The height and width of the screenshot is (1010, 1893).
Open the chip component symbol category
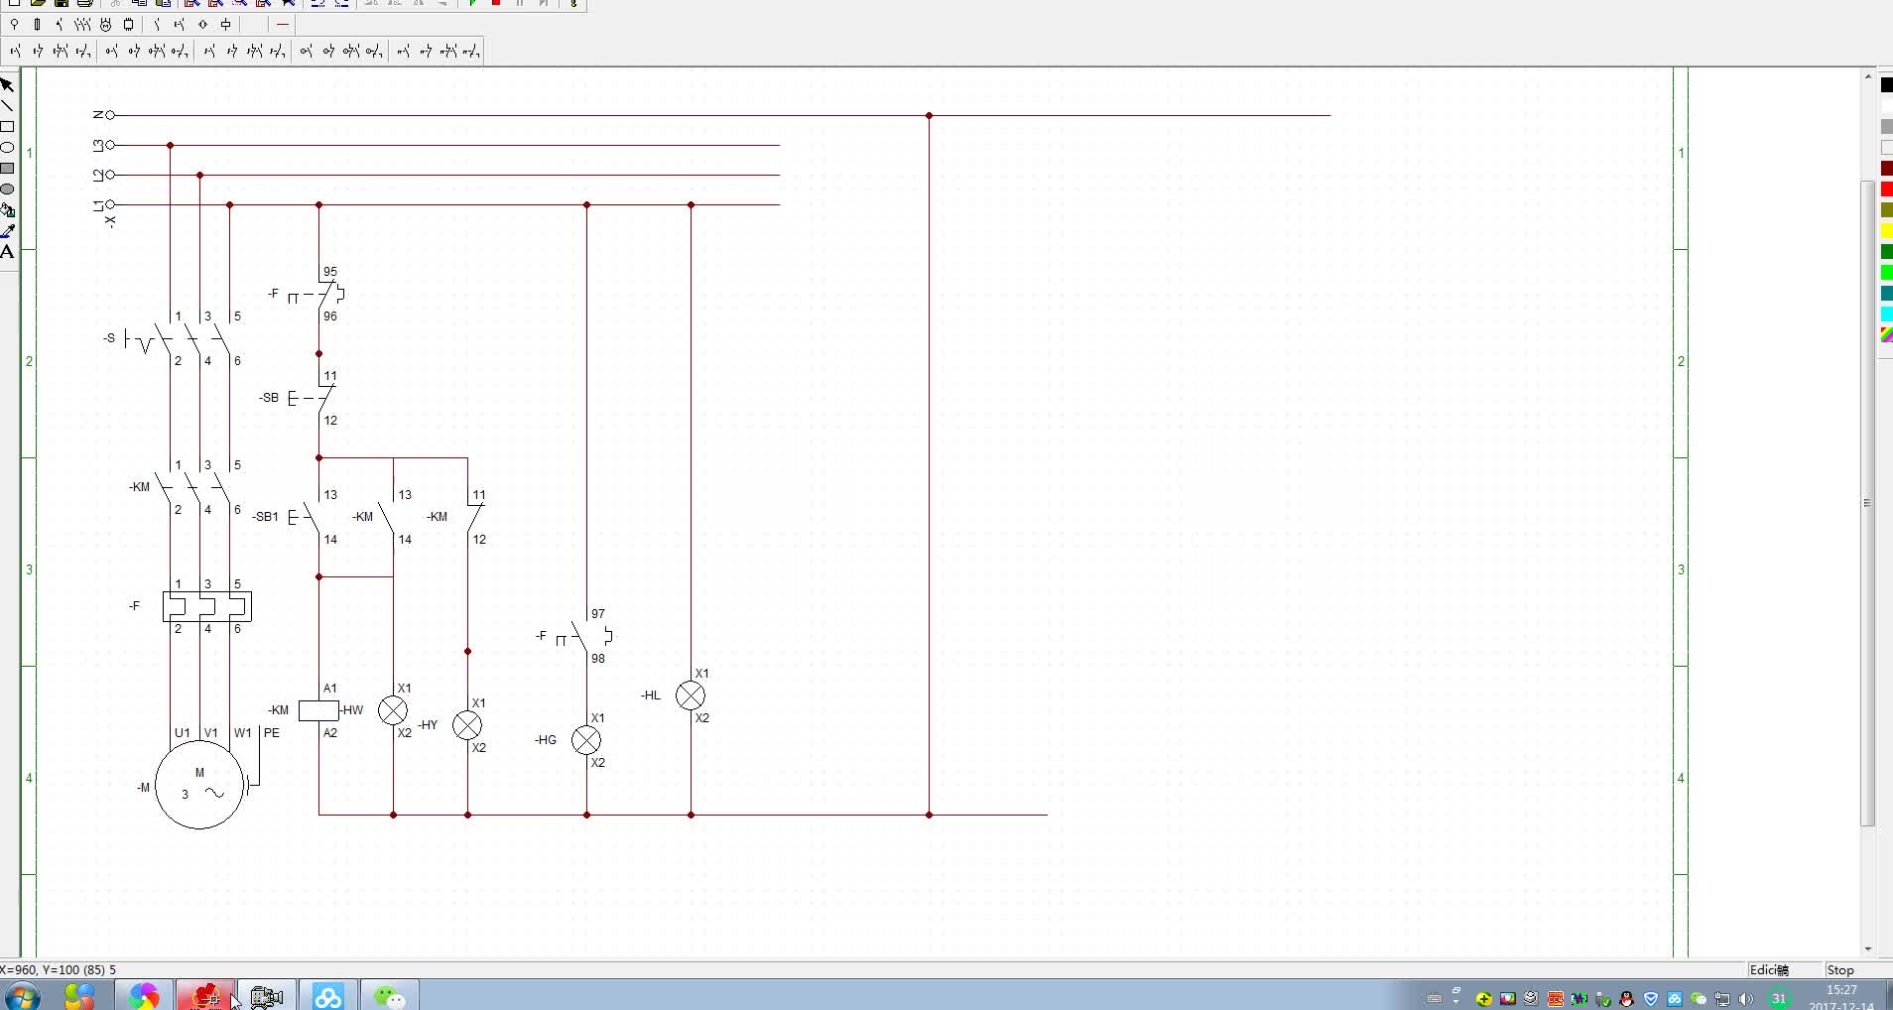click(128, 24)
